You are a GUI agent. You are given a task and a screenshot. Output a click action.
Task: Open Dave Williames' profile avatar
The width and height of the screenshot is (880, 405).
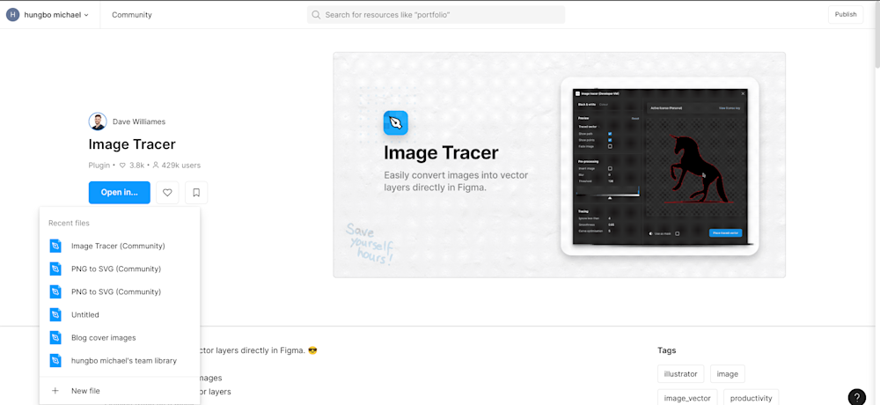[98, 121]
